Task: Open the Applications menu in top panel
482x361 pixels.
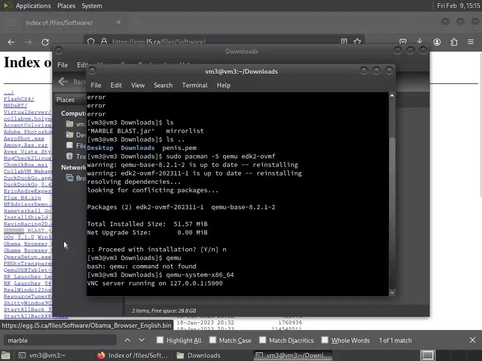Action: (33, 6)
